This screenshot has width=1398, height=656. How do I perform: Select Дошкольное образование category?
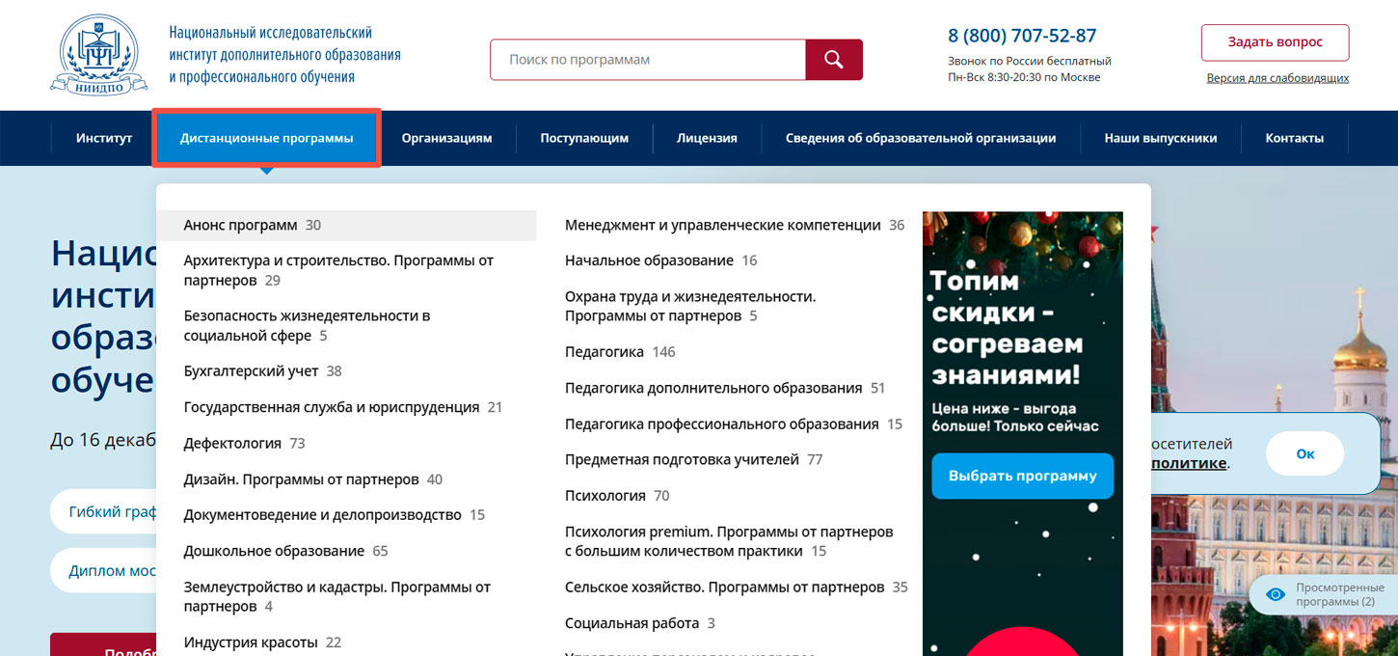285,551
